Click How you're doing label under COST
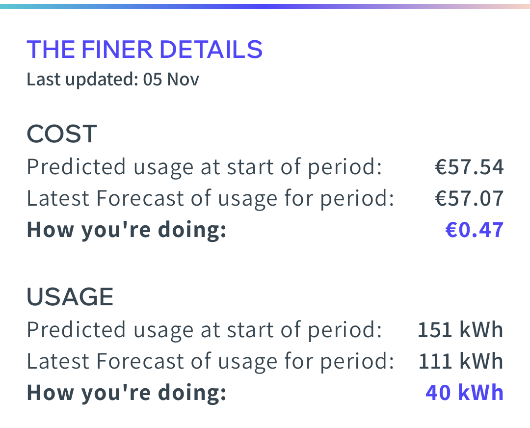The image size is (530, 428). (x=127, y=231)
